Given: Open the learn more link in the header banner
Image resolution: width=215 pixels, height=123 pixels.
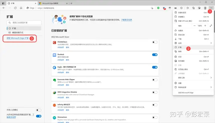Looking at the screenshot, I should (x=126, y=20).
